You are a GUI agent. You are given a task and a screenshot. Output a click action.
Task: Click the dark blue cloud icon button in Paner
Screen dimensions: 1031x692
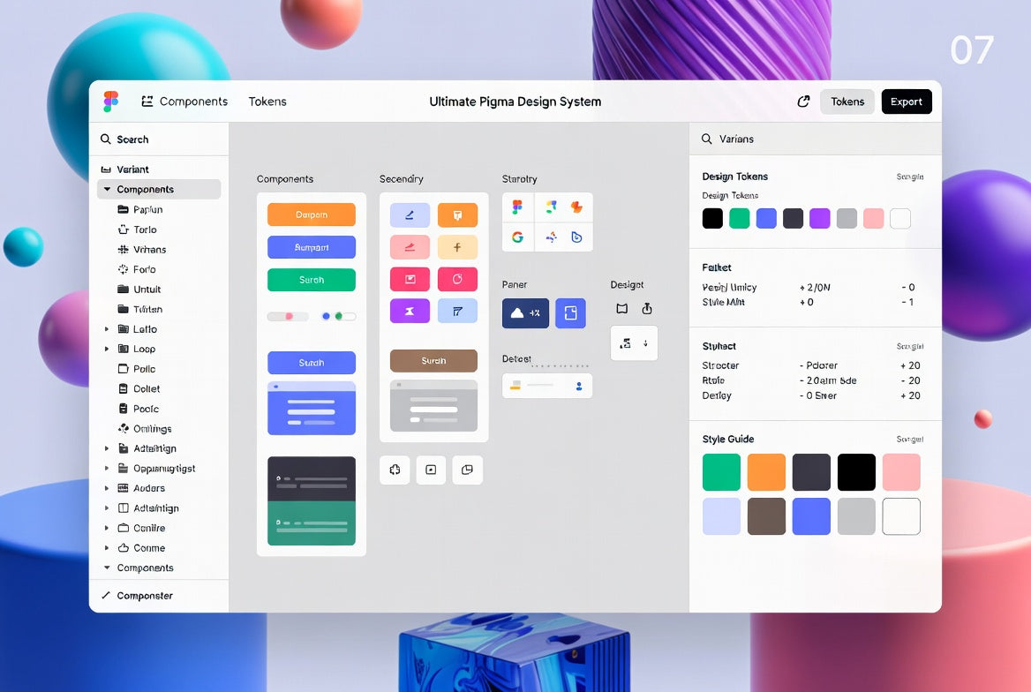click(525, 313)
